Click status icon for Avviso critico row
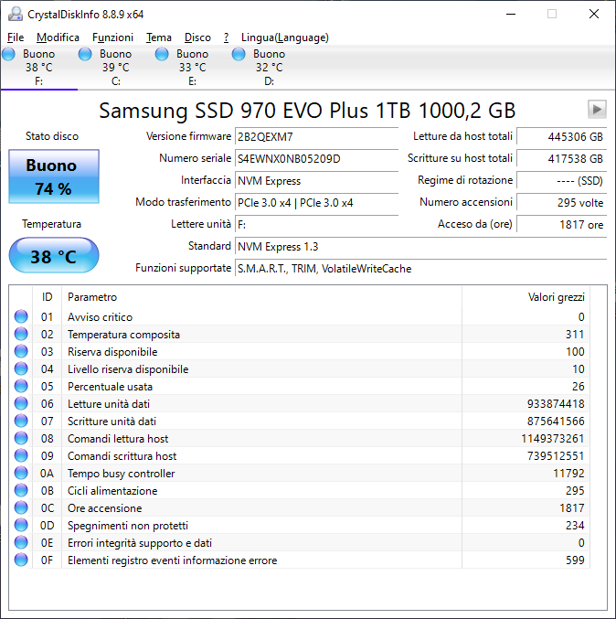This screenshot has width=616, height=619. [21, 316]
